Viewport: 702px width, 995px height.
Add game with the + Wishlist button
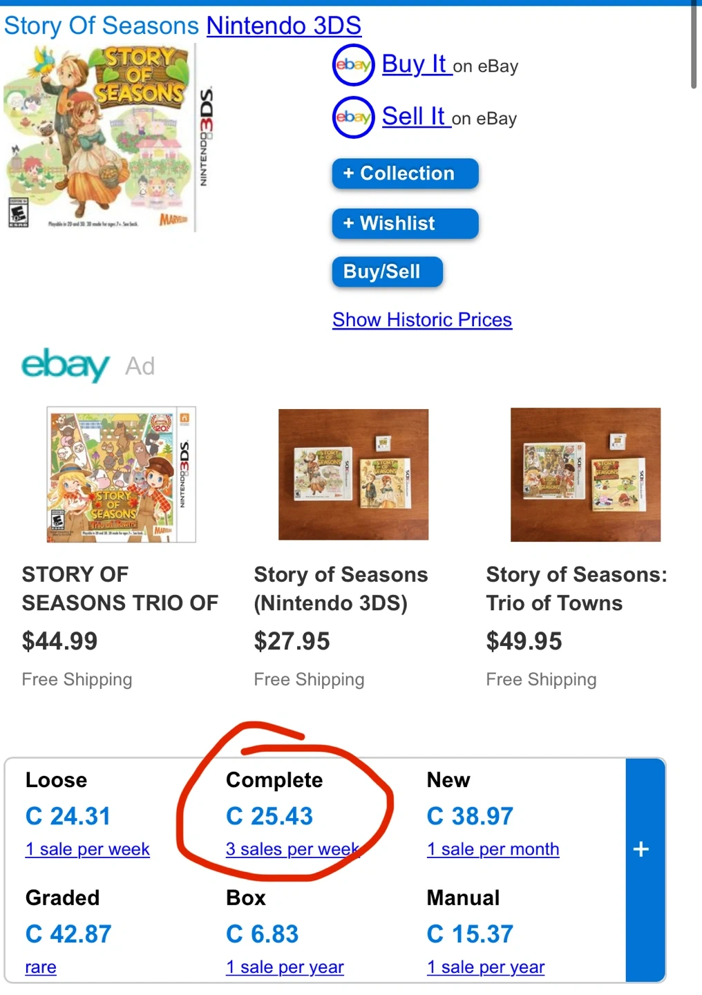click(405, 223)
